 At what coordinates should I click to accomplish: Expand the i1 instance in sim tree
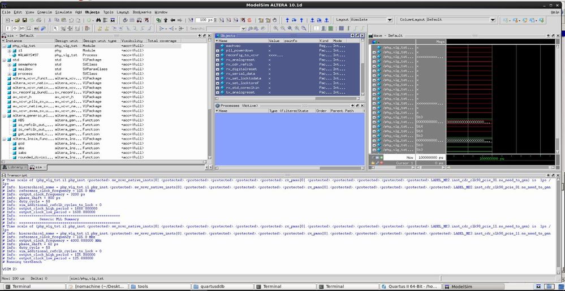pos(10,51)
